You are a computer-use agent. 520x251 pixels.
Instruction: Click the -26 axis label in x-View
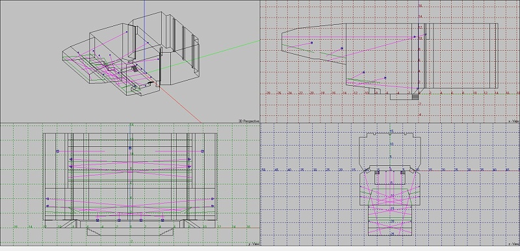279,94
